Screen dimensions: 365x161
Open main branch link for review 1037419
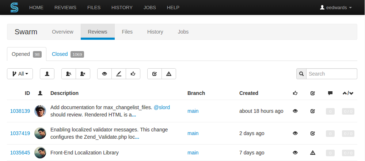193,133
